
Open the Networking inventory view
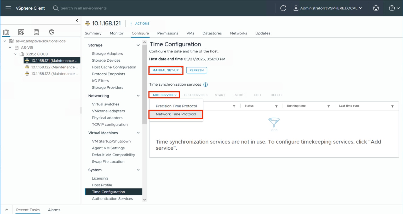coord(51,32)
